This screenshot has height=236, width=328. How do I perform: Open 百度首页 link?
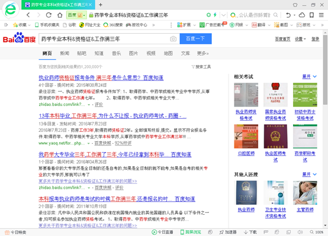click(x=282, y=39)
